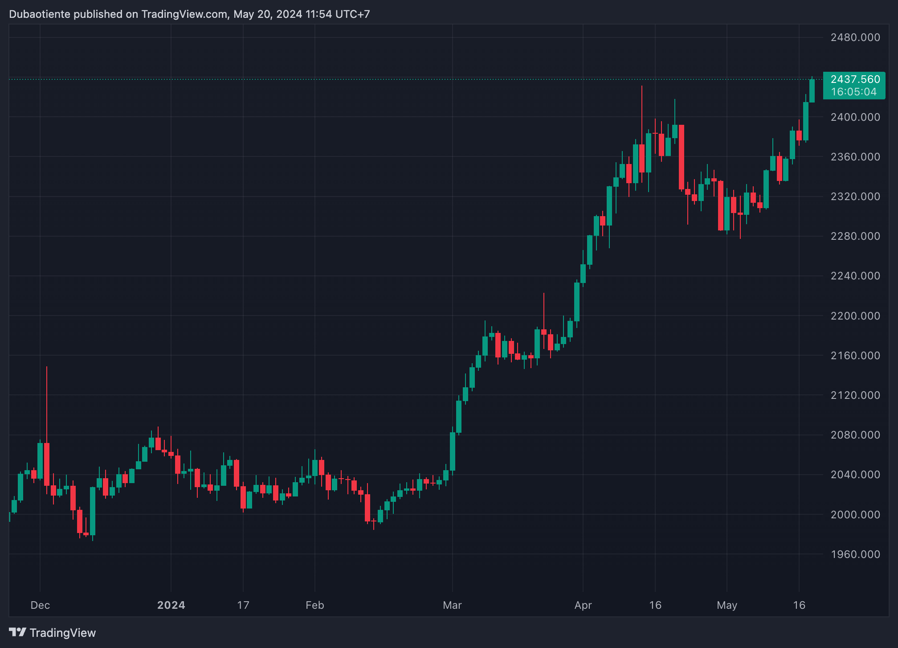Image resolution: width=898 pixels, height=648 pixels.
Task: Click the TradingView logo icon
Action: pos(18,632)
